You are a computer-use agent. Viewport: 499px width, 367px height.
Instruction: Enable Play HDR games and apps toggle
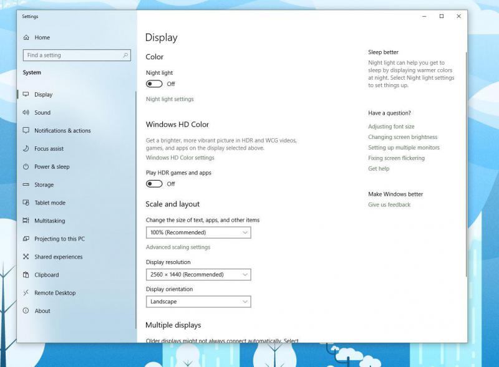154,184
